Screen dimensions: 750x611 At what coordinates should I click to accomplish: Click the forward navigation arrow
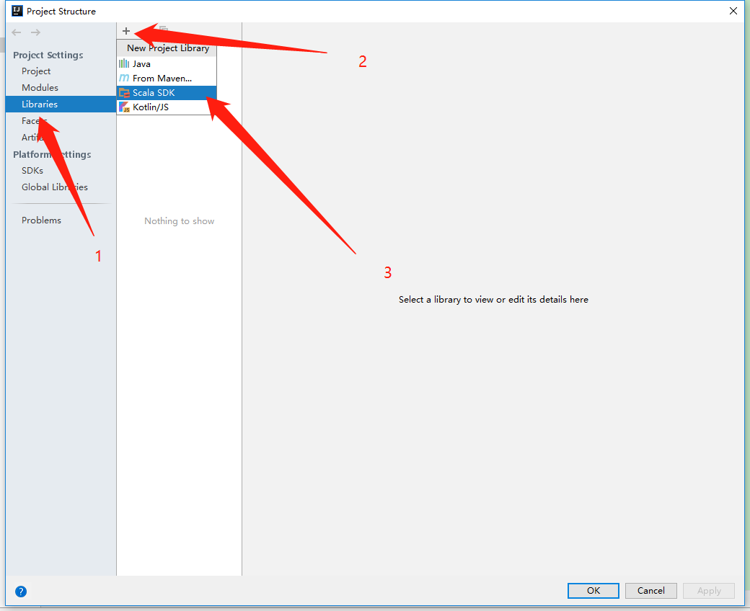click(35, 32)
